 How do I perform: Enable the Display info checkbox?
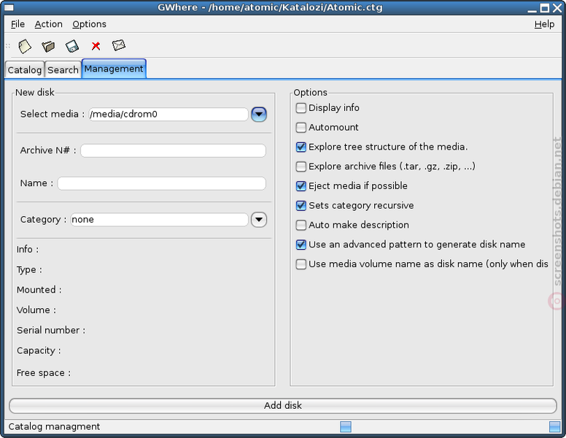[301, 108]
